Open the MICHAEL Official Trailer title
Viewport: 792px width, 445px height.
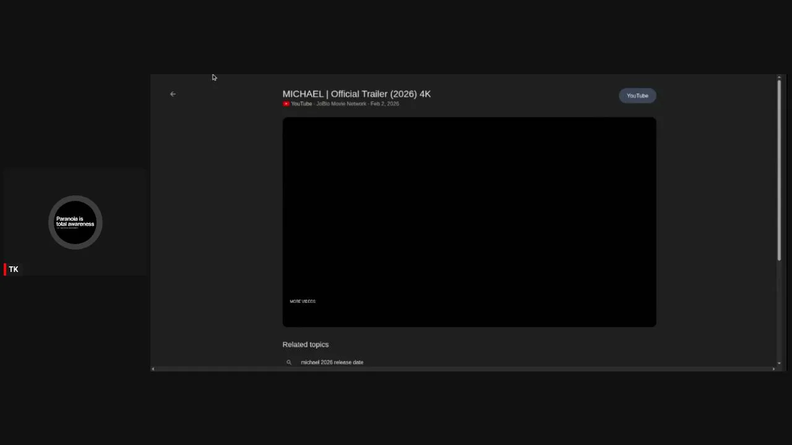click(x=356, y=94)
